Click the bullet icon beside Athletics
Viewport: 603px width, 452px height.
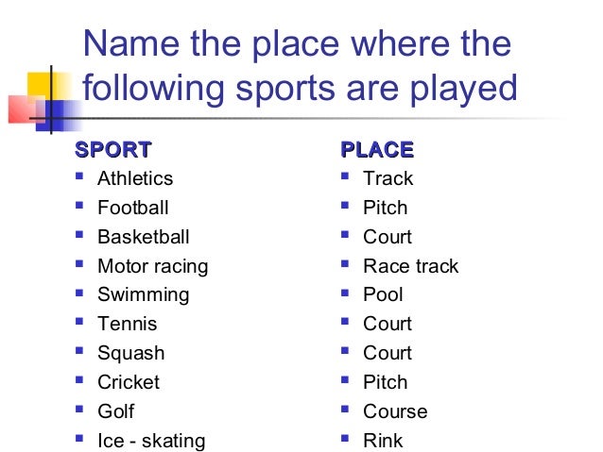pyautogui.click(x=79, y=176)
